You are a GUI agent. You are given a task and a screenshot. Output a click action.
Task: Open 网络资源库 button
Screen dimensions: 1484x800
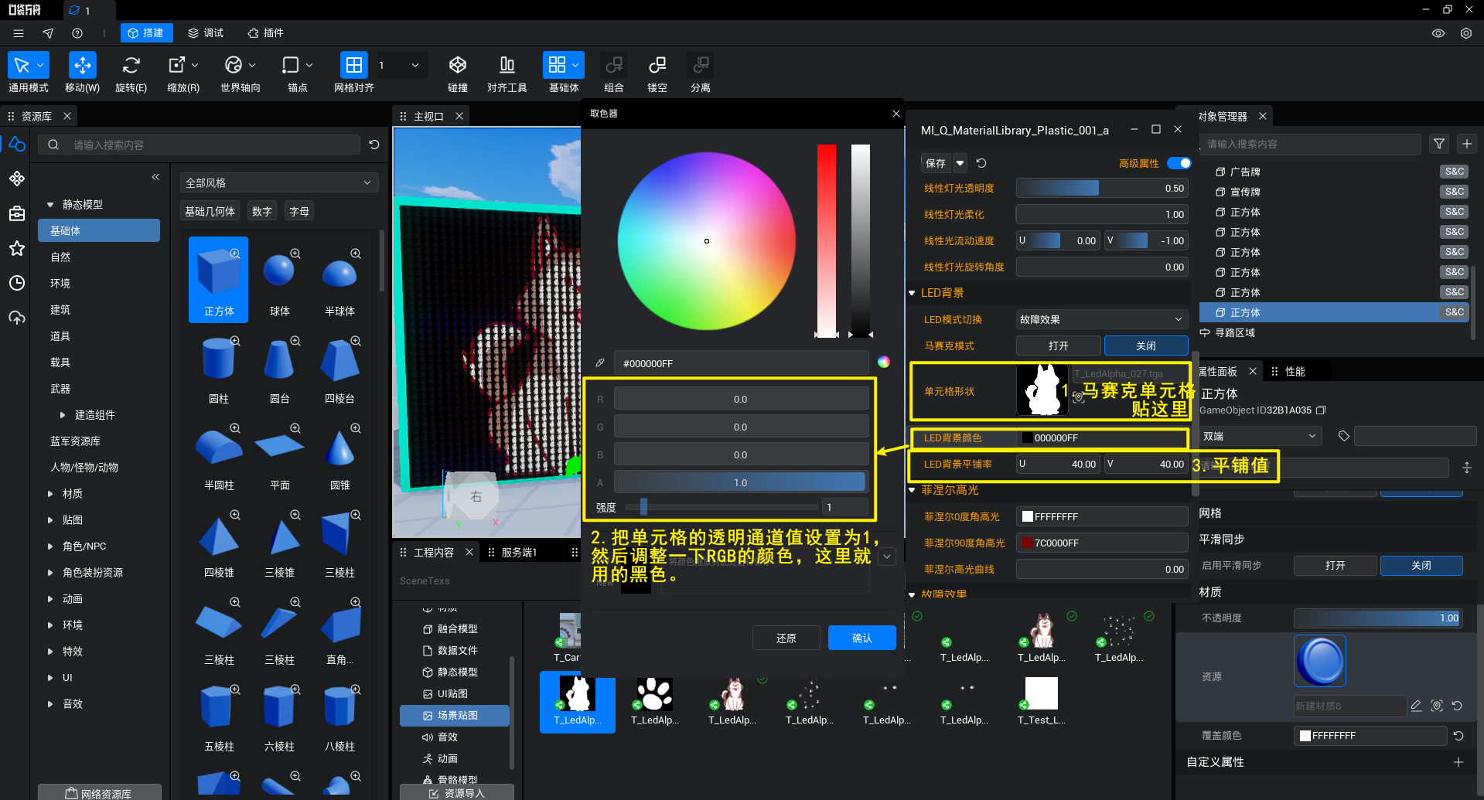100,793
